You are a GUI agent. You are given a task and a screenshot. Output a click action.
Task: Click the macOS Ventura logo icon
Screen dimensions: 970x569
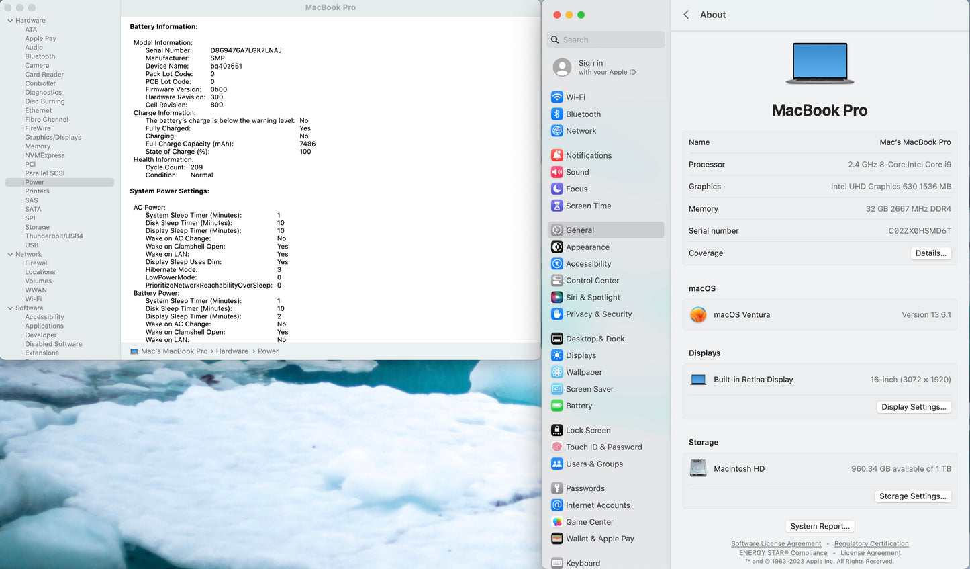tap(698, 314)
